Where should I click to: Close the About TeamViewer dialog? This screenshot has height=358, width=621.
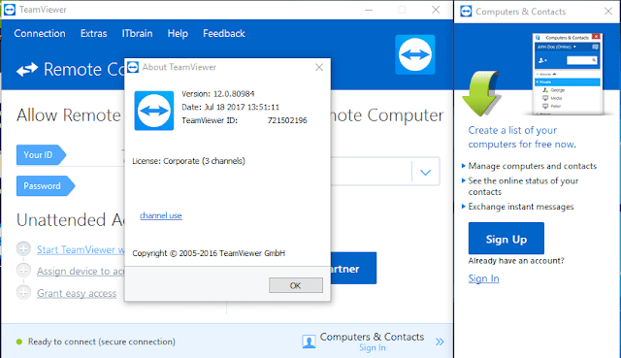319,67
